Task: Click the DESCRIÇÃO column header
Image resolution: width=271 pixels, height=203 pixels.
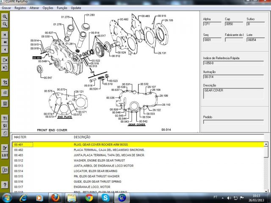Action: click(x=82, y=137)
